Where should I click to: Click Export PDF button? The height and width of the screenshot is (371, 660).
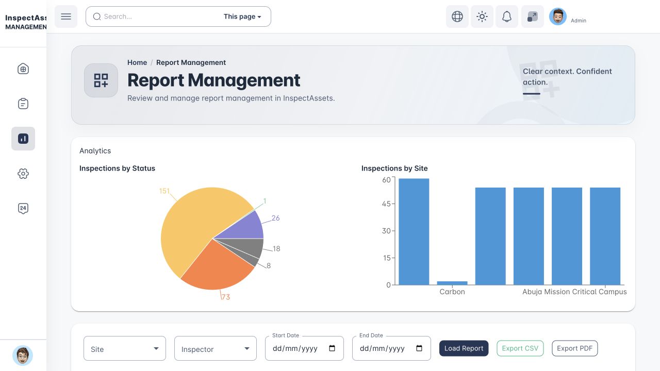(575, 348)
